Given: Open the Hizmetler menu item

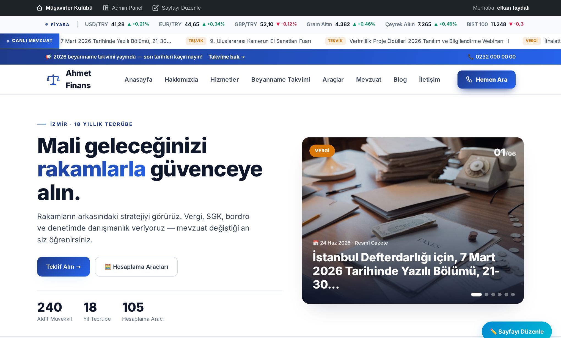Looking at the screenshot, I should [x=225, y=79].
